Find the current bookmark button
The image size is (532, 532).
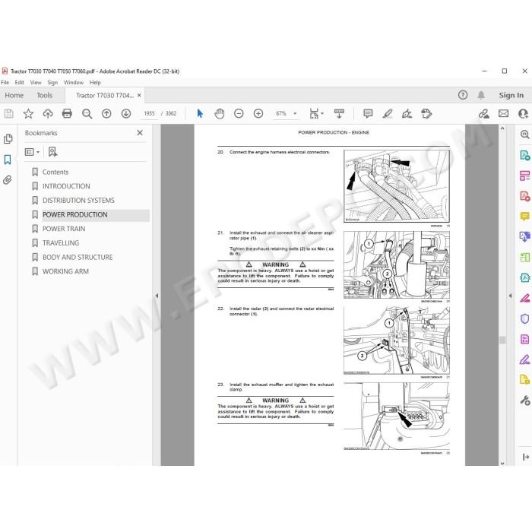pyautogui.click(x=52, y=152)
